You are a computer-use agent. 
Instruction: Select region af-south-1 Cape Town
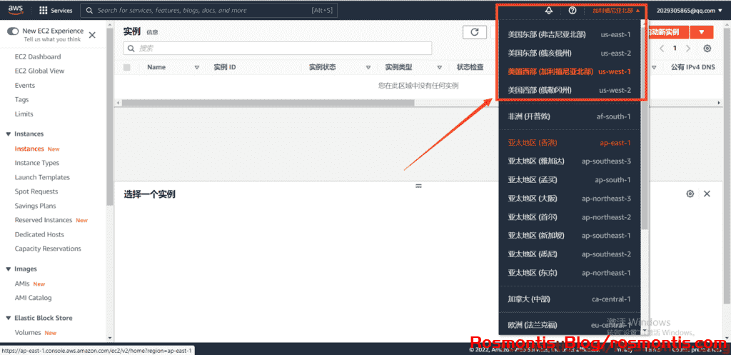569,116
